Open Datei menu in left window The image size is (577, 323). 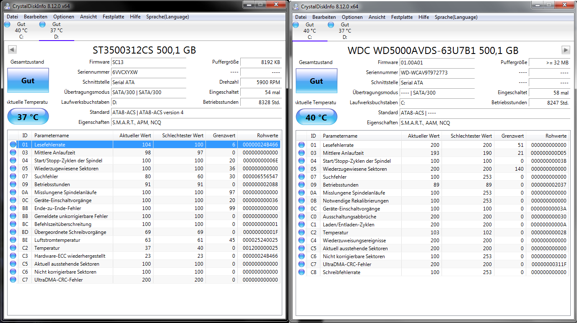pos(13,17)
